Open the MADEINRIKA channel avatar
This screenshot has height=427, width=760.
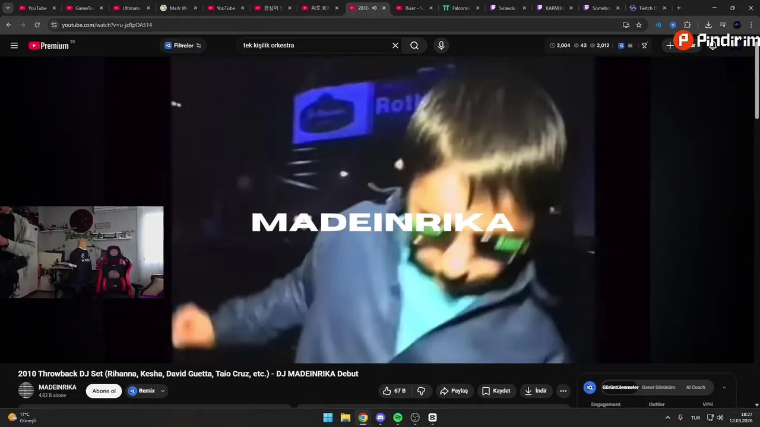(26, 390)
